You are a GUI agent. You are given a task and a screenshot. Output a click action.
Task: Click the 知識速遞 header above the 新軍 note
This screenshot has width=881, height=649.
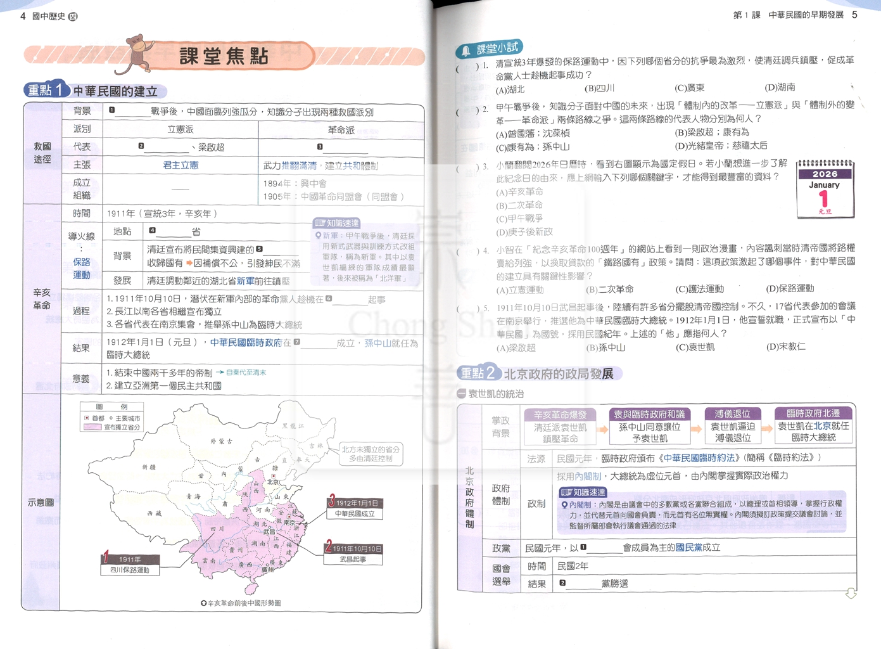coord(338,223)
